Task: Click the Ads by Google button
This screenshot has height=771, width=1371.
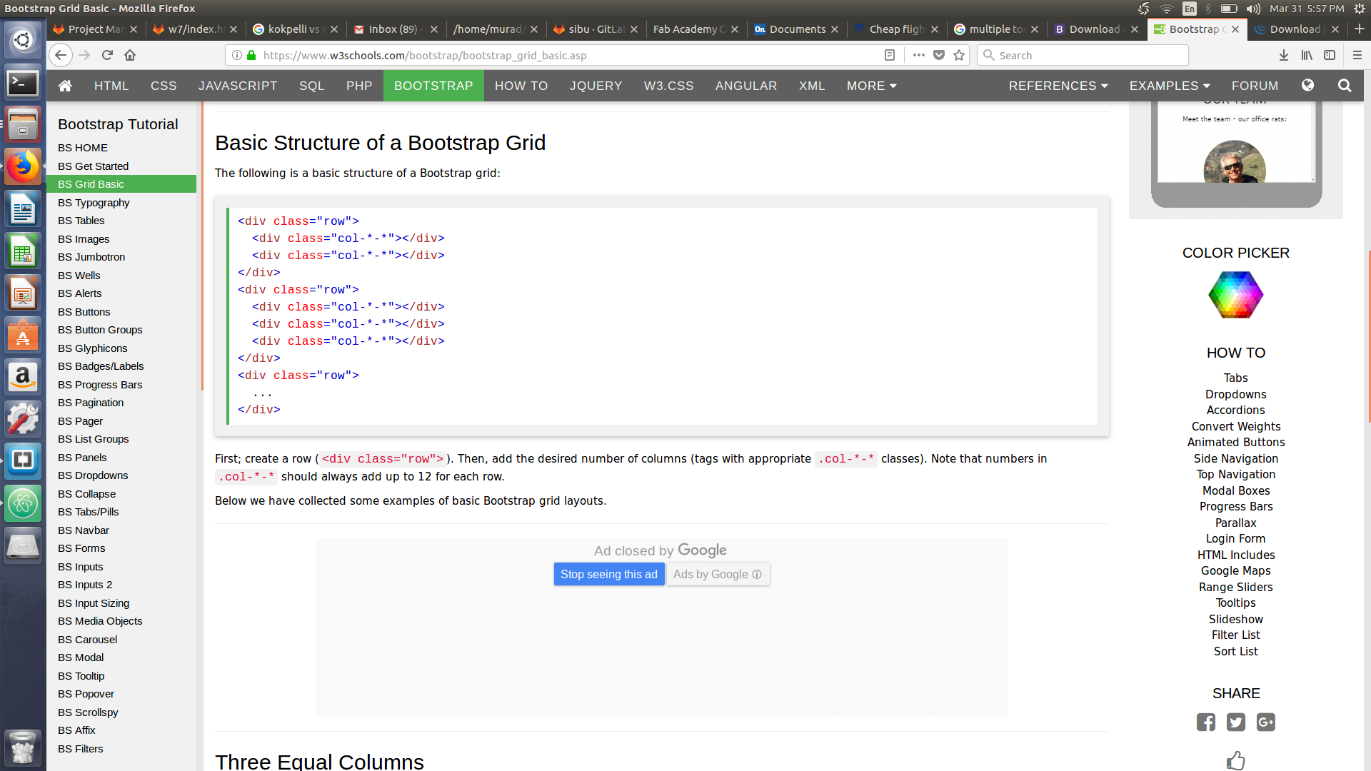Action: (718, 574)
